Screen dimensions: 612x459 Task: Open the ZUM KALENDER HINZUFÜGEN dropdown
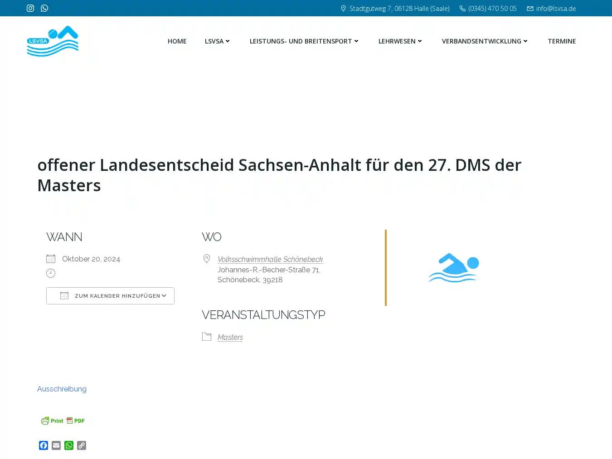click(110, 295)
